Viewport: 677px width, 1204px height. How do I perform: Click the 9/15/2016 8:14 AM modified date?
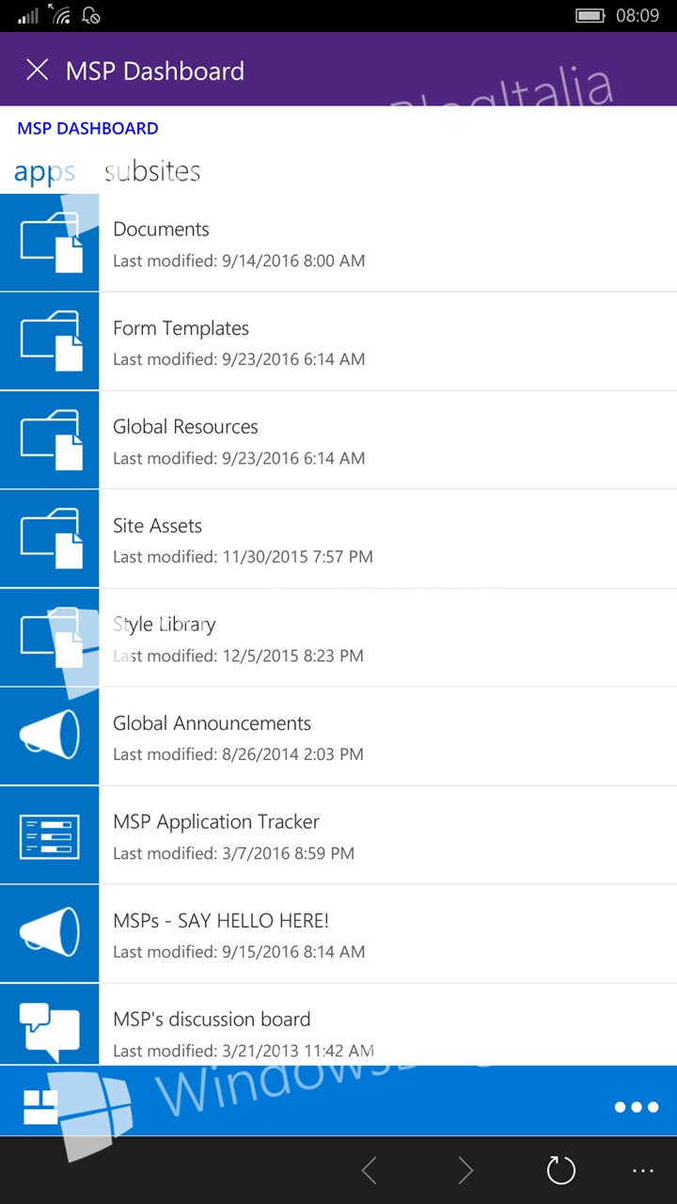[292, 952]
